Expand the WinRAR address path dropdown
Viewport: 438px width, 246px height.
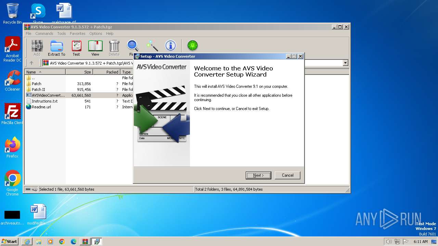click(x=345, y=63)
